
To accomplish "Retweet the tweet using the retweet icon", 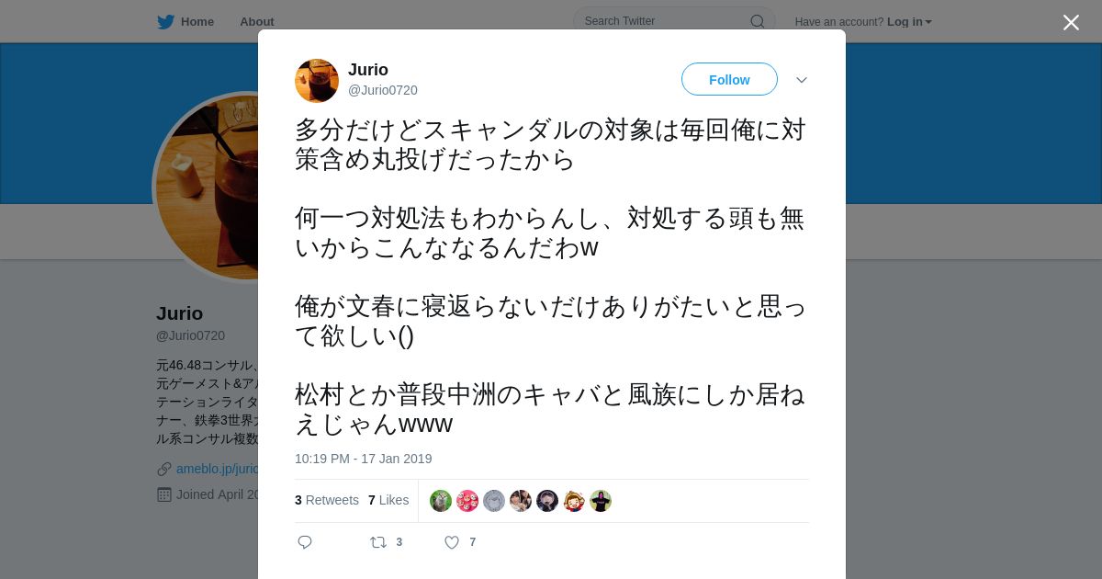I will point(378,542).
